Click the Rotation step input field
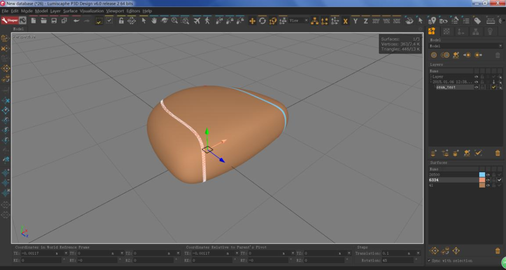This screenshot has width=506, height=270. click(398, 260)
